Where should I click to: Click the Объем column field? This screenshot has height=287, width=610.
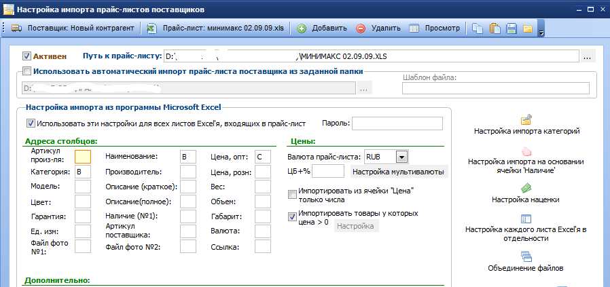pyautogui.click(x=263, y=202)
